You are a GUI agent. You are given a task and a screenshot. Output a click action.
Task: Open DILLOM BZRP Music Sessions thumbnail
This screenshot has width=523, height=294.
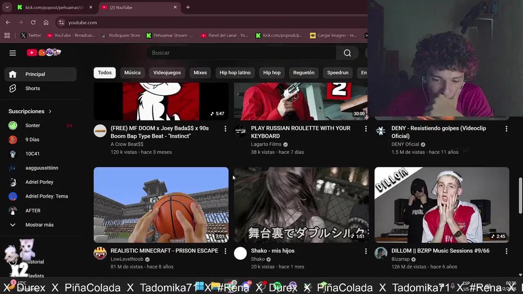point(442,205)
